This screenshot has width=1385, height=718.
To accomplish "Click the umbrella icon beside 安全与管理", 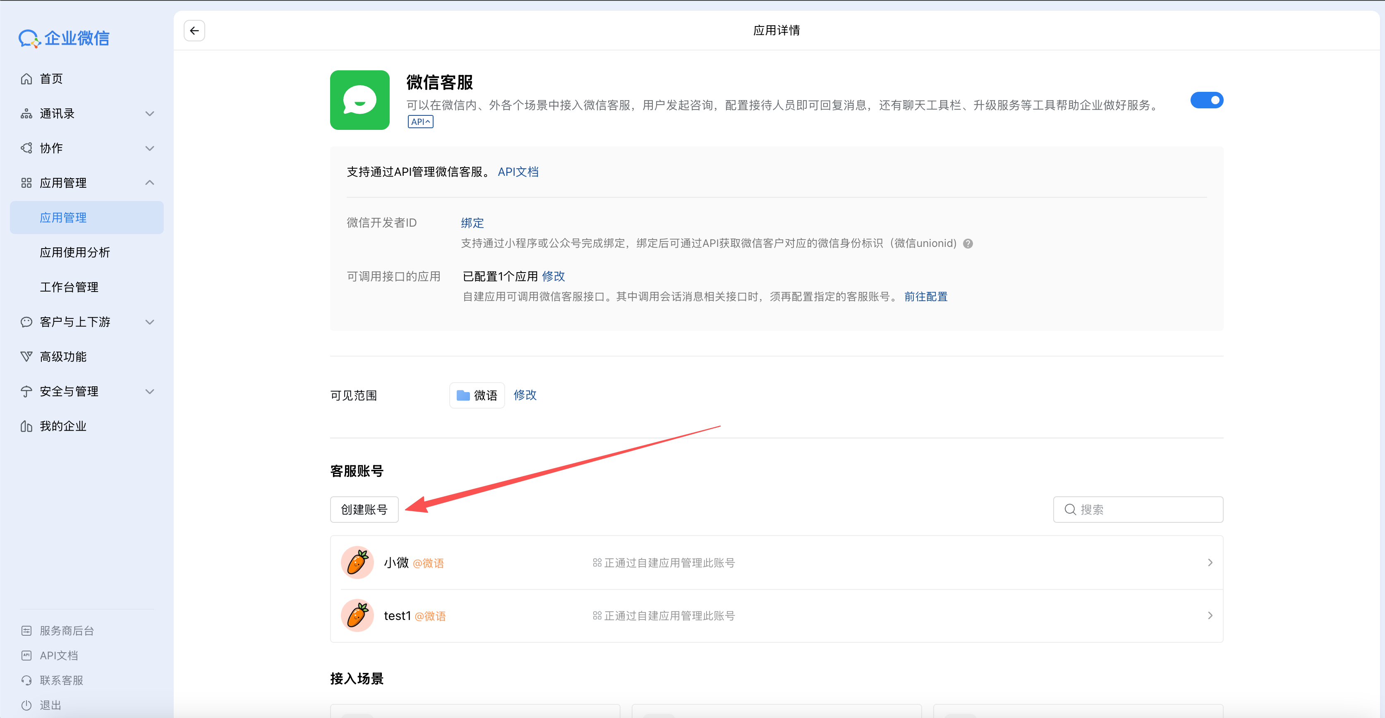I will [x=26, y=391].
